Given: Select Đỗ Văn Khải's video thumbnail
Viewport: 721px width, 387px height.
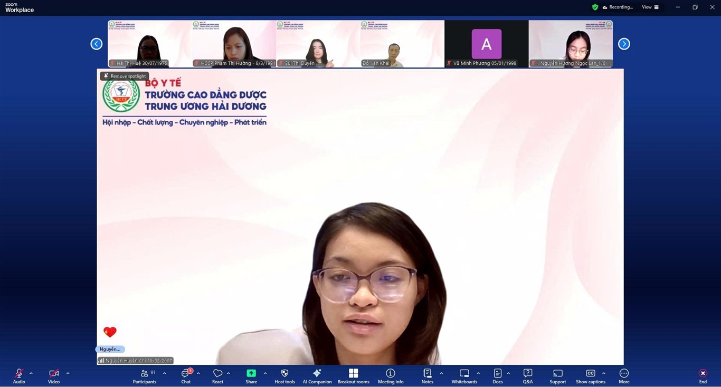Looking at the screenshot, I should point(402,44).
